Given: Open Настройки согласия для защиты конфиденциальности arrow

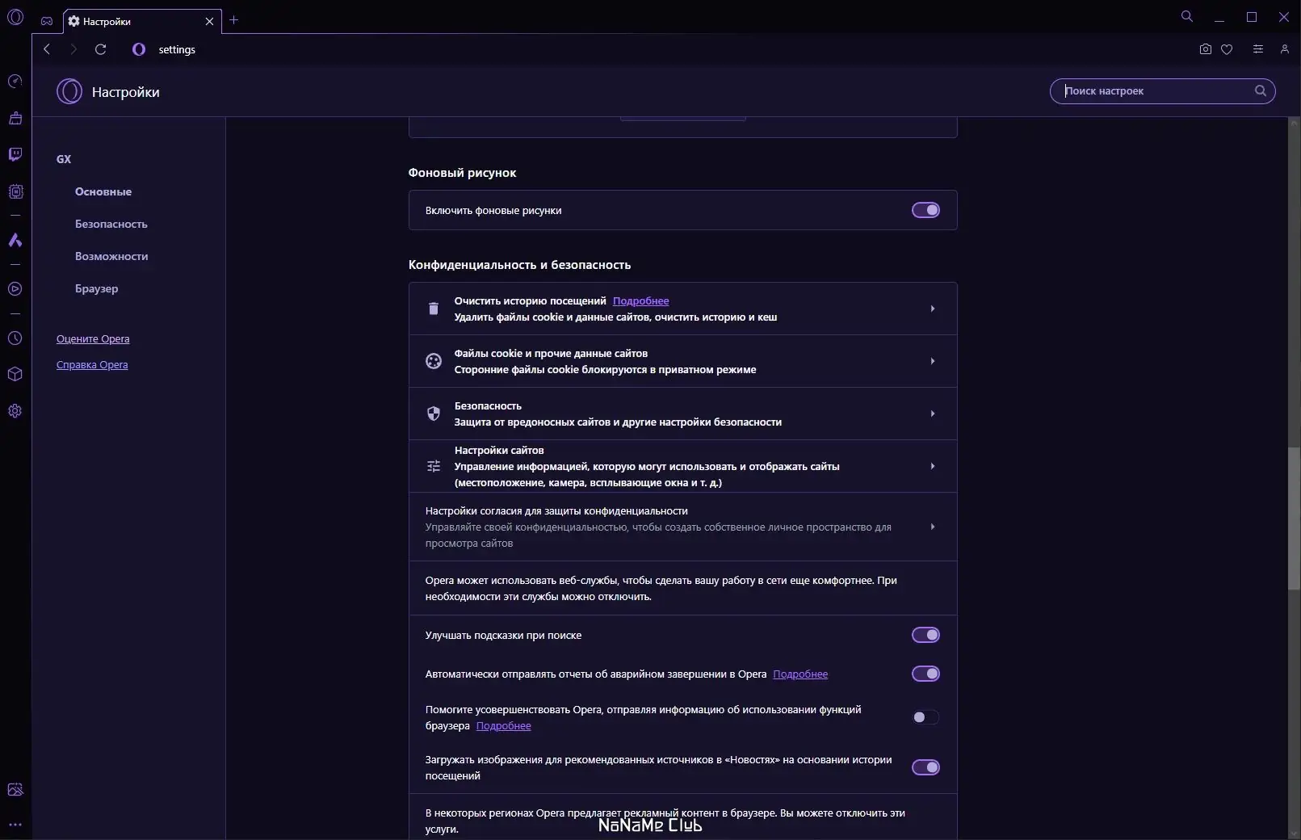Looking at the screenshot, I should click(933, 527).
